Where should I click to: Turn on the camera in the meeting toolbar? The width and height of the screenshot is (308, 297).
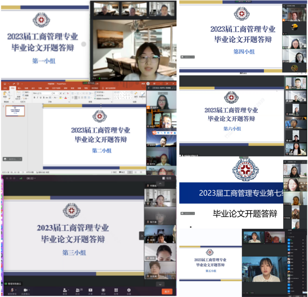pos(25,290)
